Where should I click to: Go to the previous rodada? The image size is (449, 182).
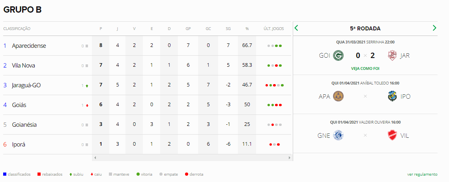[x=297, y=28]
